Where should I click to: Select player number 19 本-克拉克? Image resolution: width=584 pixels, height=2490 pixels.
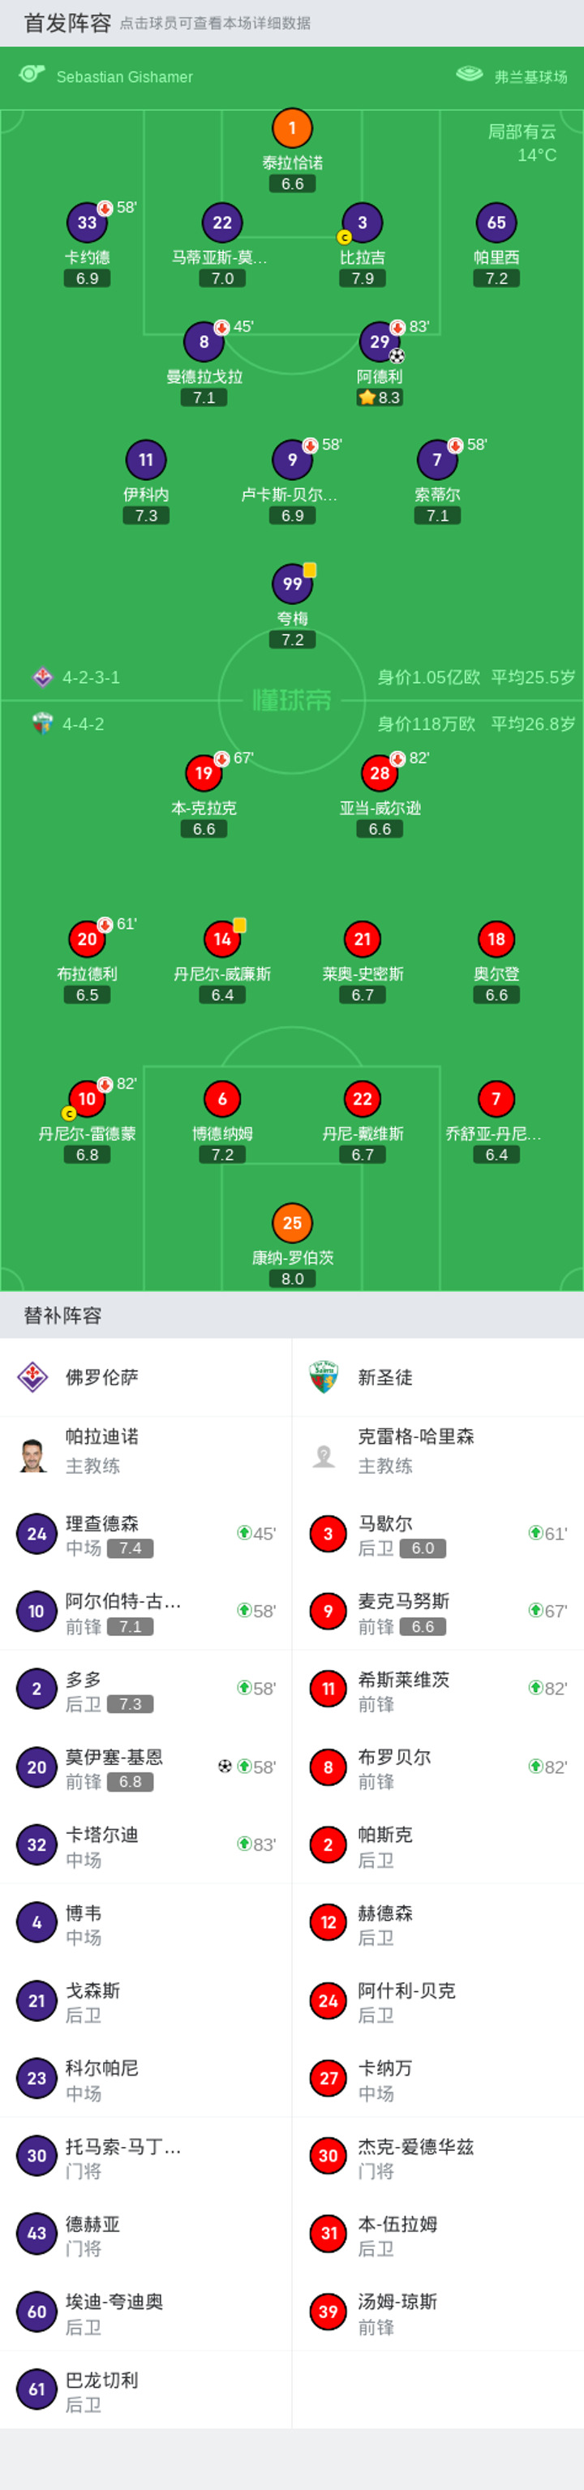[204, 772]
